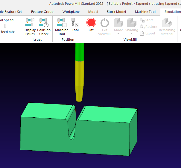Screen dimensions: 181x168
Task: Switch to the Workplane tab
Action: 71,12
